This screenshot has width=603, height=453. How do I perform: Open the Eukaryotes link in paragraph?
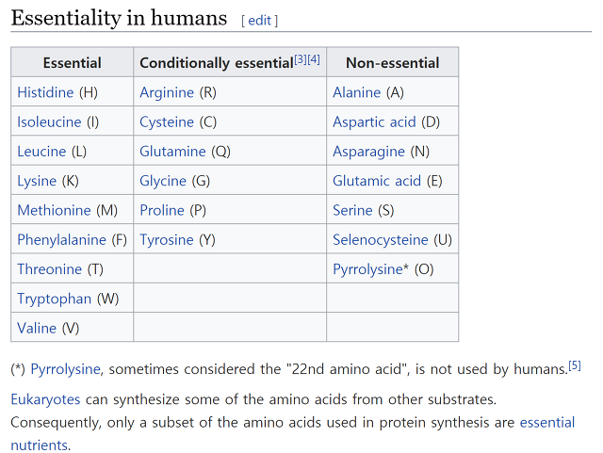(45, 399)
